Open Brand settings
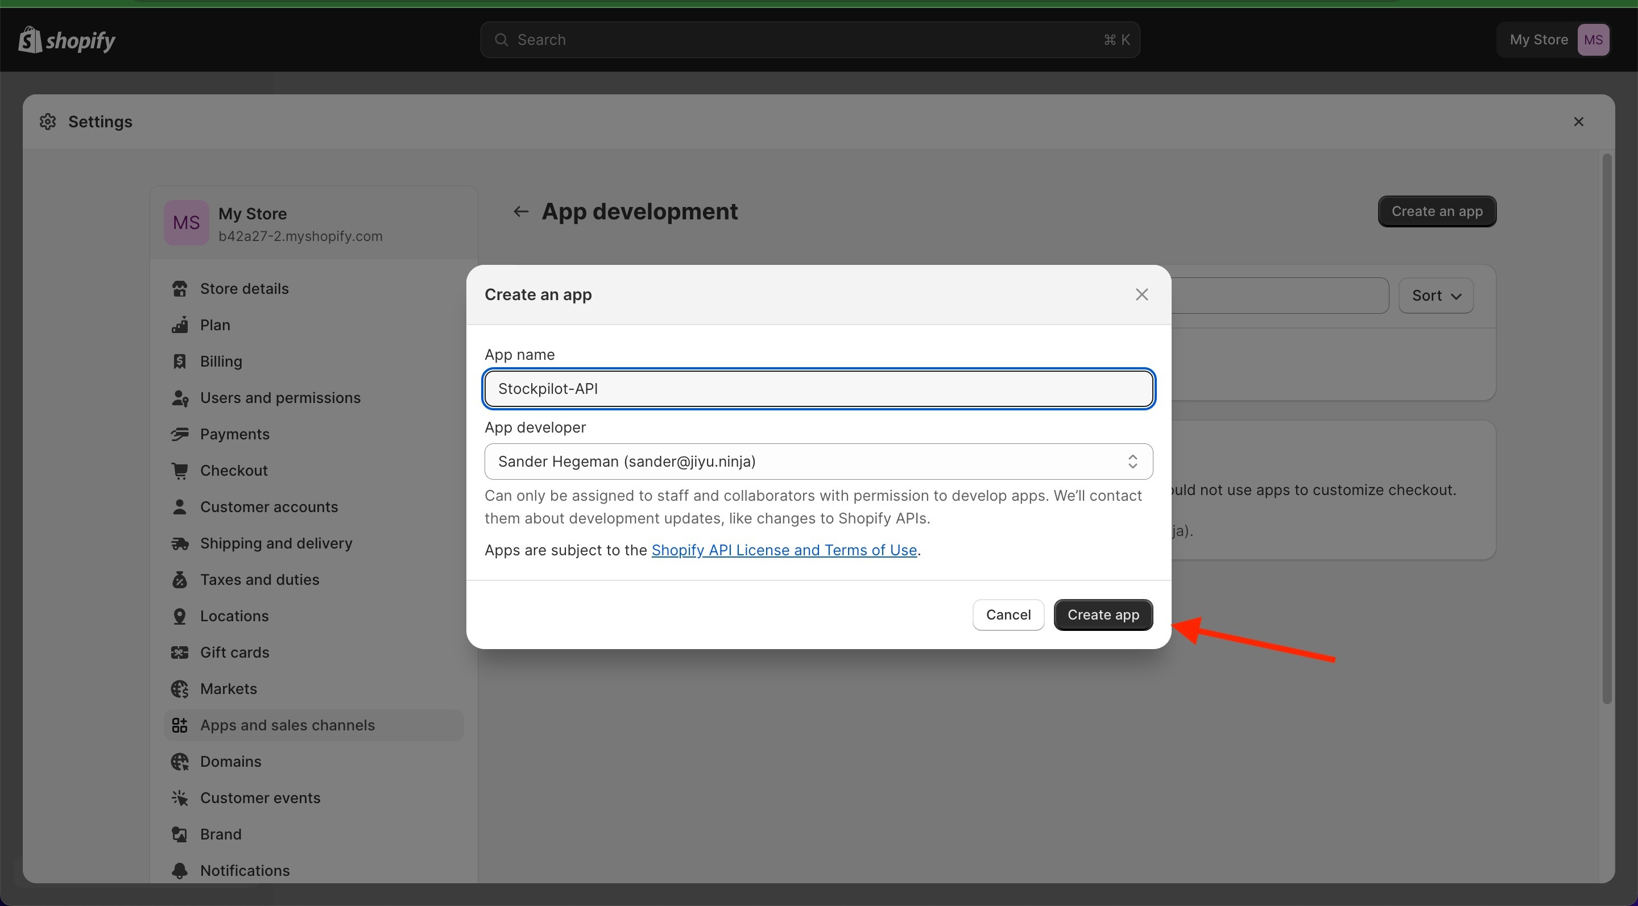 313,834
